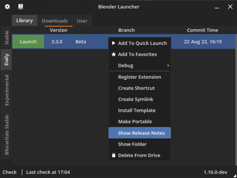Select the Daily side tab
Image resolution: width=237 pixels, height=178 pixels.
(x=6, y=60)
